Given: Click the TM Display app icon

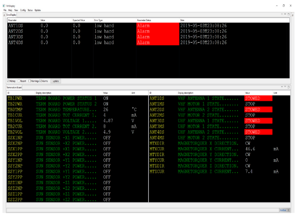Looking at the screenshot, I should 4,6.
